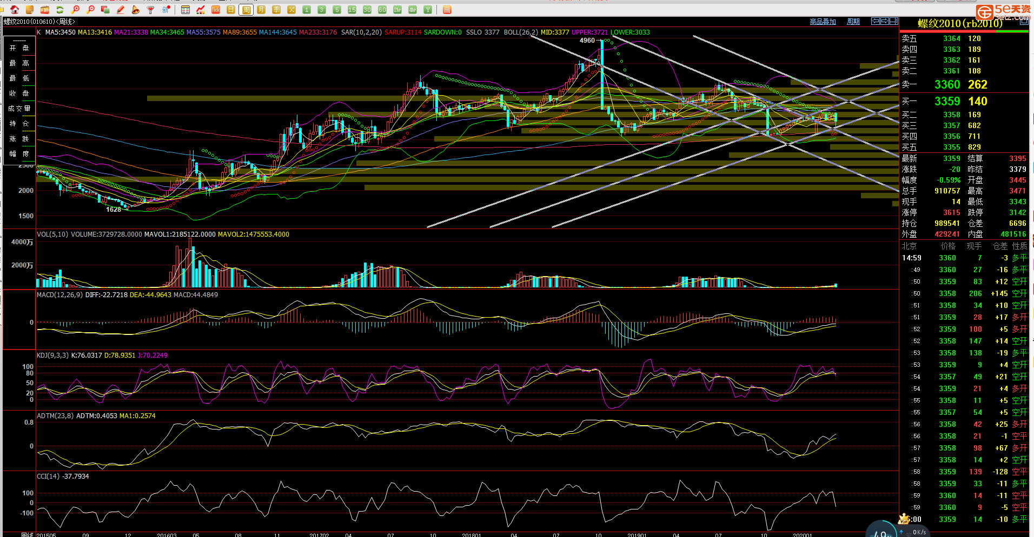Open the Tick chart icon
The height and width of the screenshot is (537, 1034).
point(216,10)
